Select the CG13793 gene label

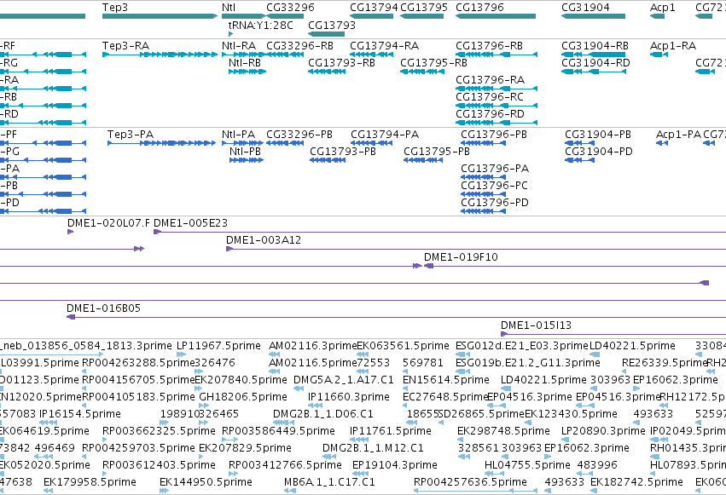[x=332, y=26]
